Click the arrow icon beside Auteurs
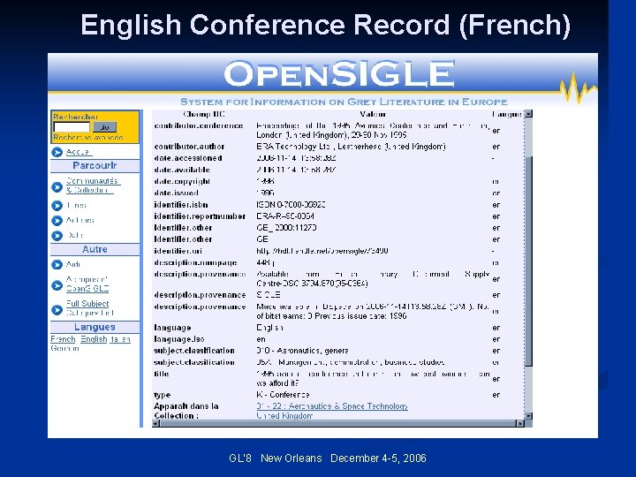The height and width of the screenshot is (477, 636). [57, 221]
